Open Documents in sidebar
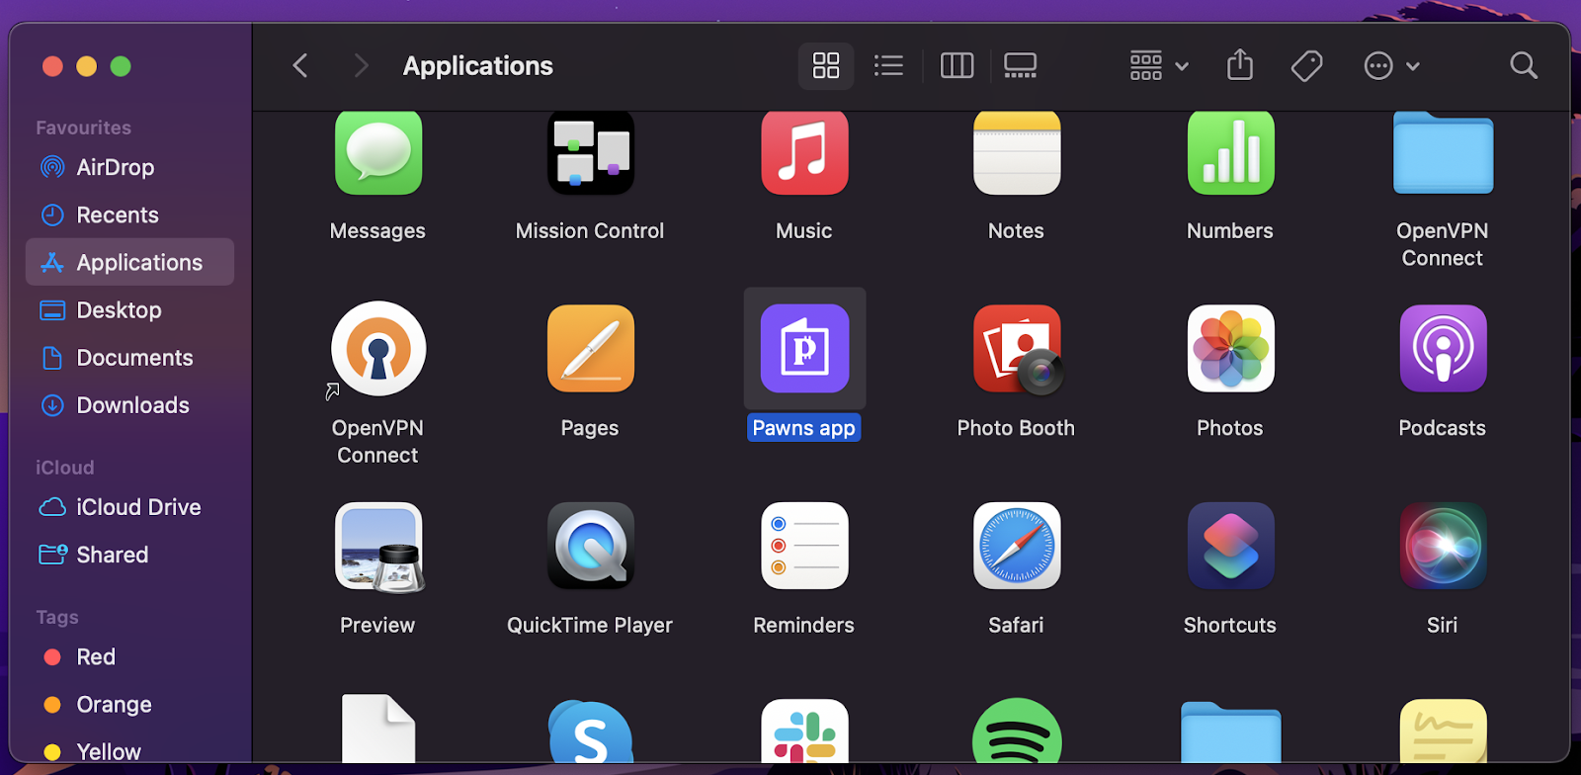The width and height of the screenshot is (1581, 775). (x=129, y=357)
